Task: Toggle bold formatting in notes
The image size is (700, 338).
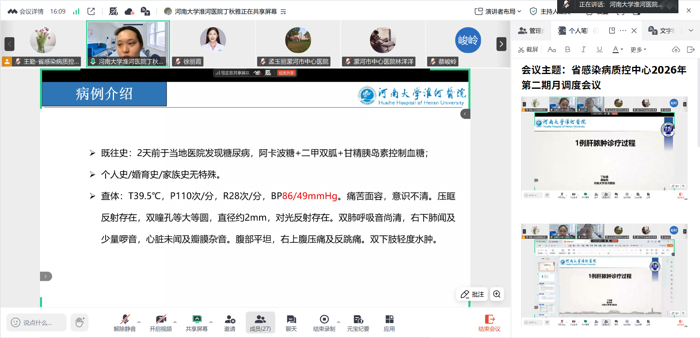Action: (568, 50)
